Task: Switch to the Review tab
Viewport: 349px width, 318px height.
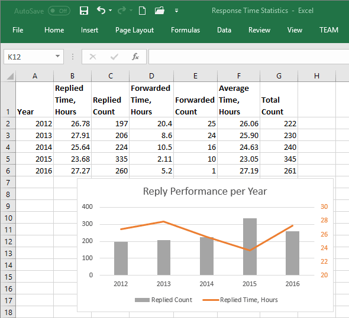Action: coord(259,30)
